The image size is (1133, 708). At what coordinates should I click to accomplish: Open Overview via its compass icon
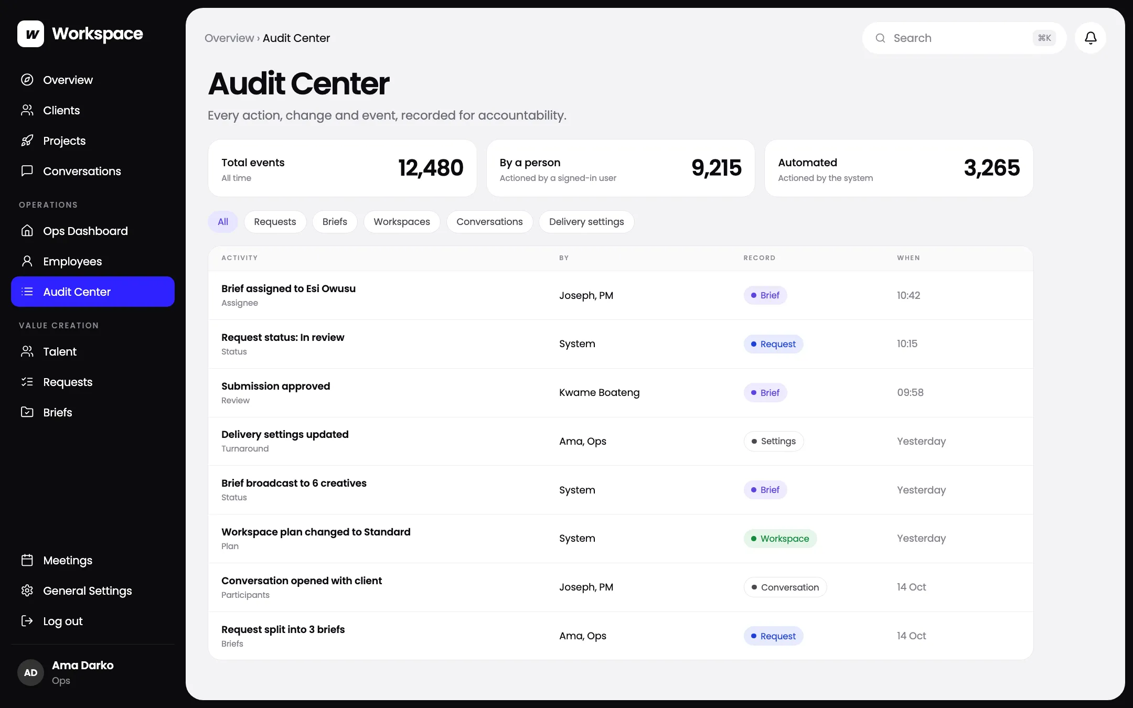[x=27, y=80]
